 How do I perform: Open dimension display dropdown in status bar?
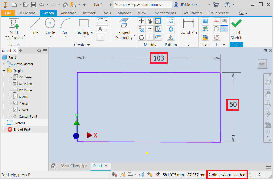(x=136, y=174)
